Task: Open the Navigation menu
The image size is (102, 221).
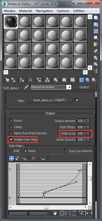Action: 44,11
